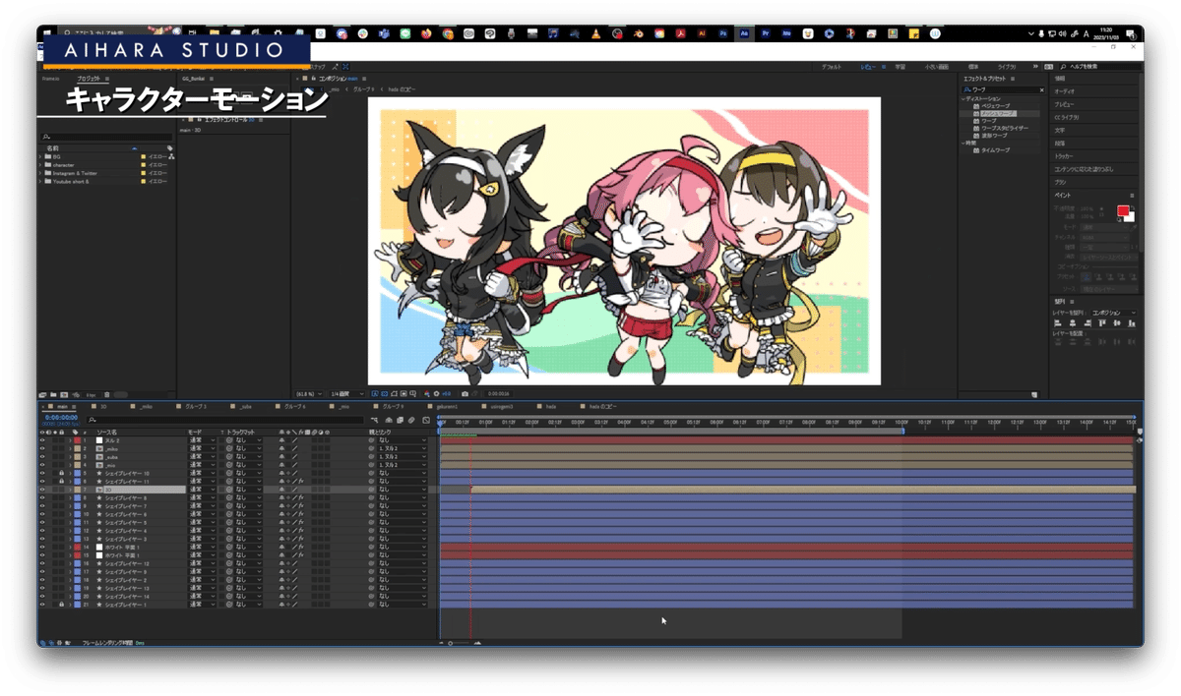Expand the BG folder in Project panel

pyautogui.click(x=41, y=156)
